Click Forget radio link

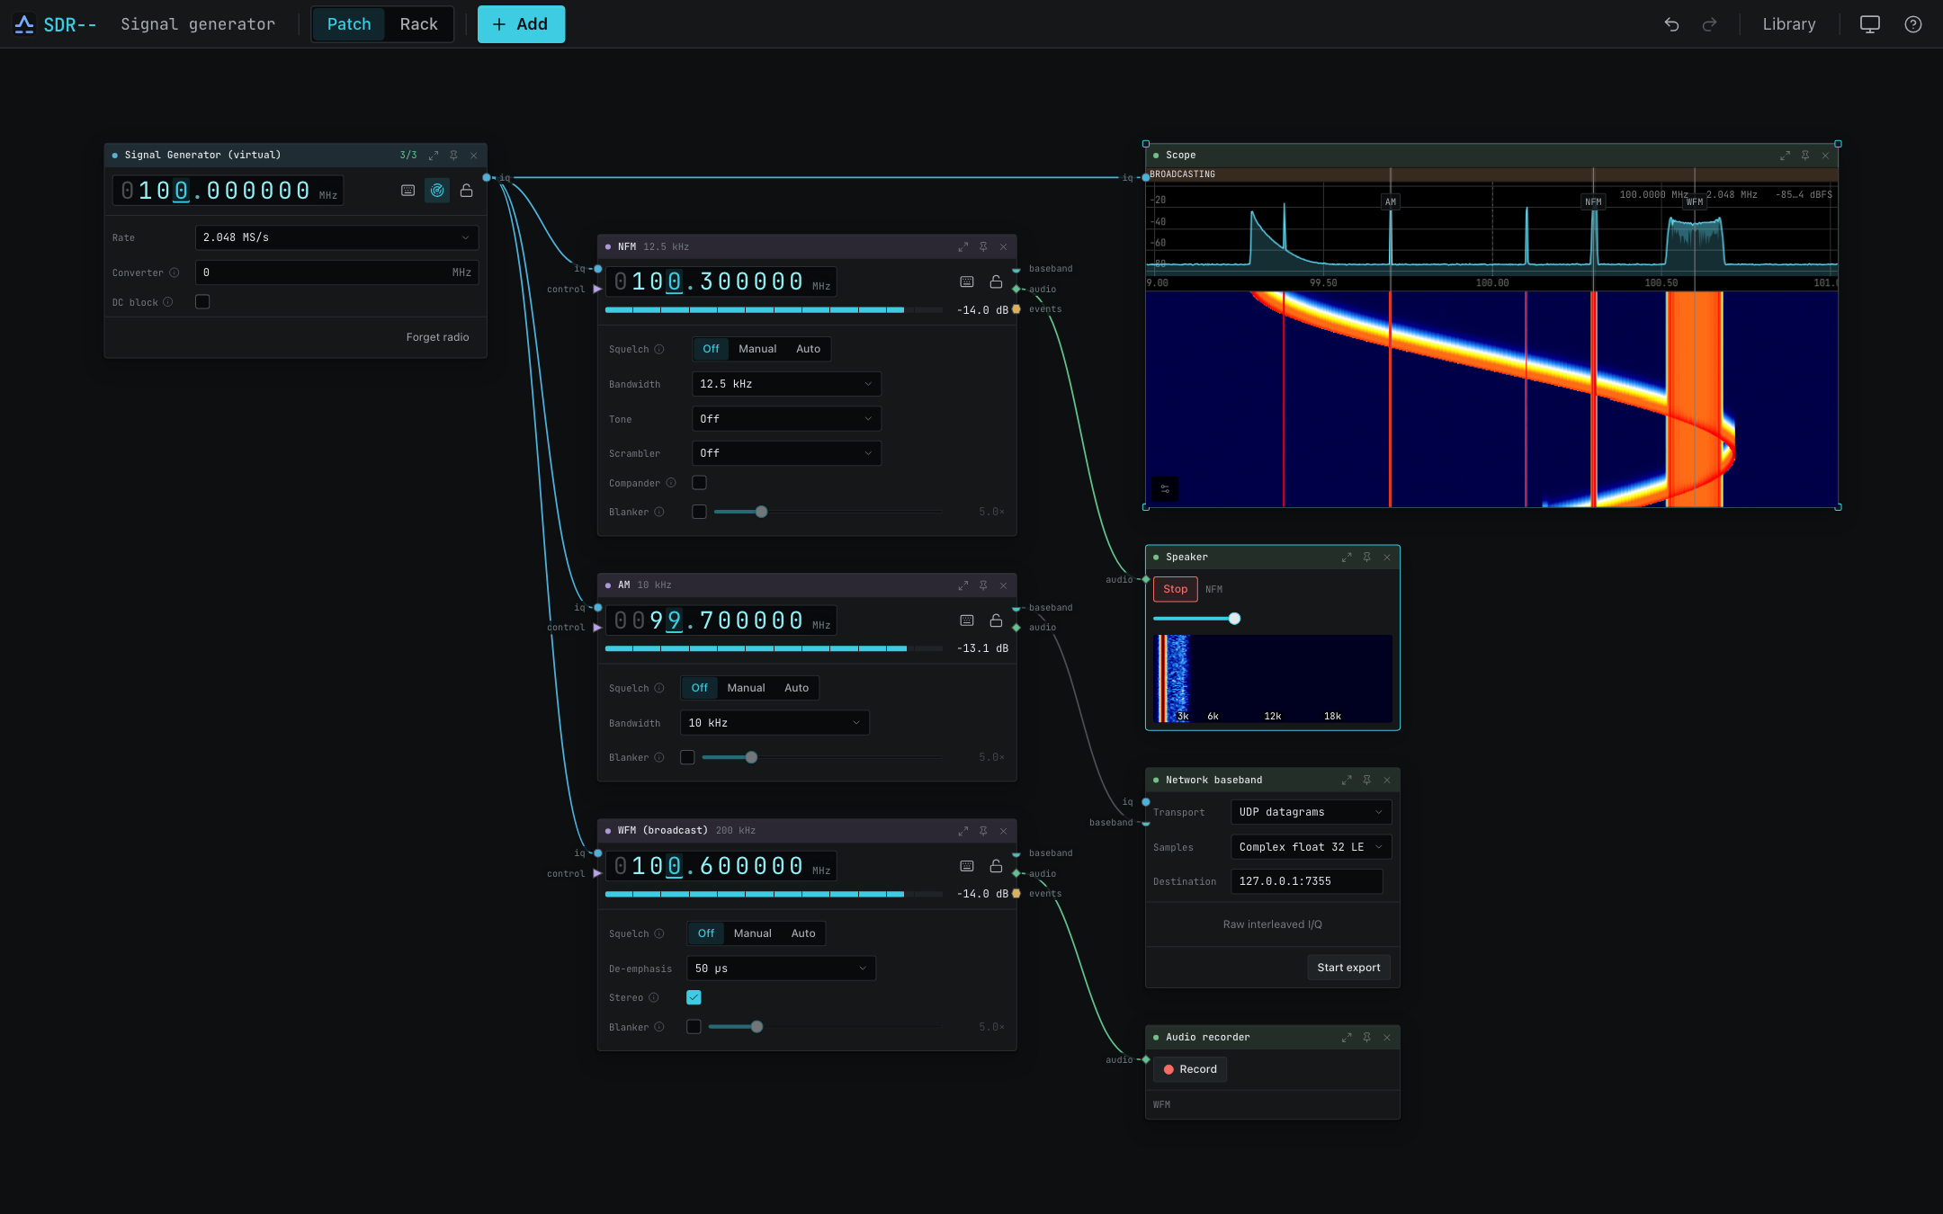(x=437, y=337)
